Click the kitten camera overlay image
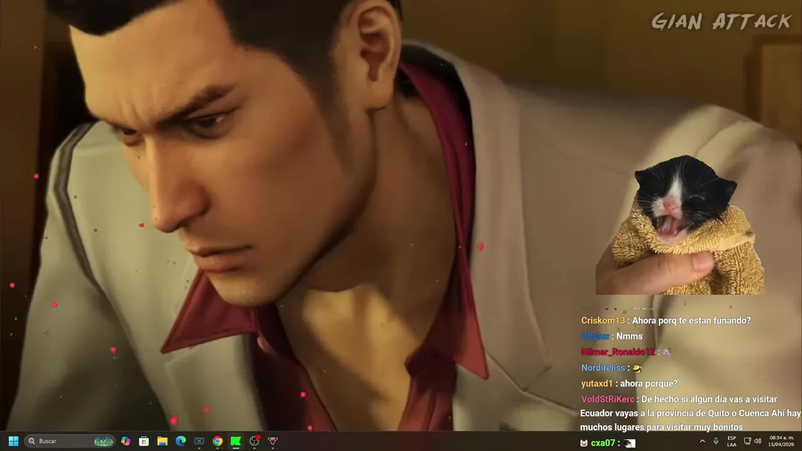This screenshot has height=451, width=802. (680, 225)
